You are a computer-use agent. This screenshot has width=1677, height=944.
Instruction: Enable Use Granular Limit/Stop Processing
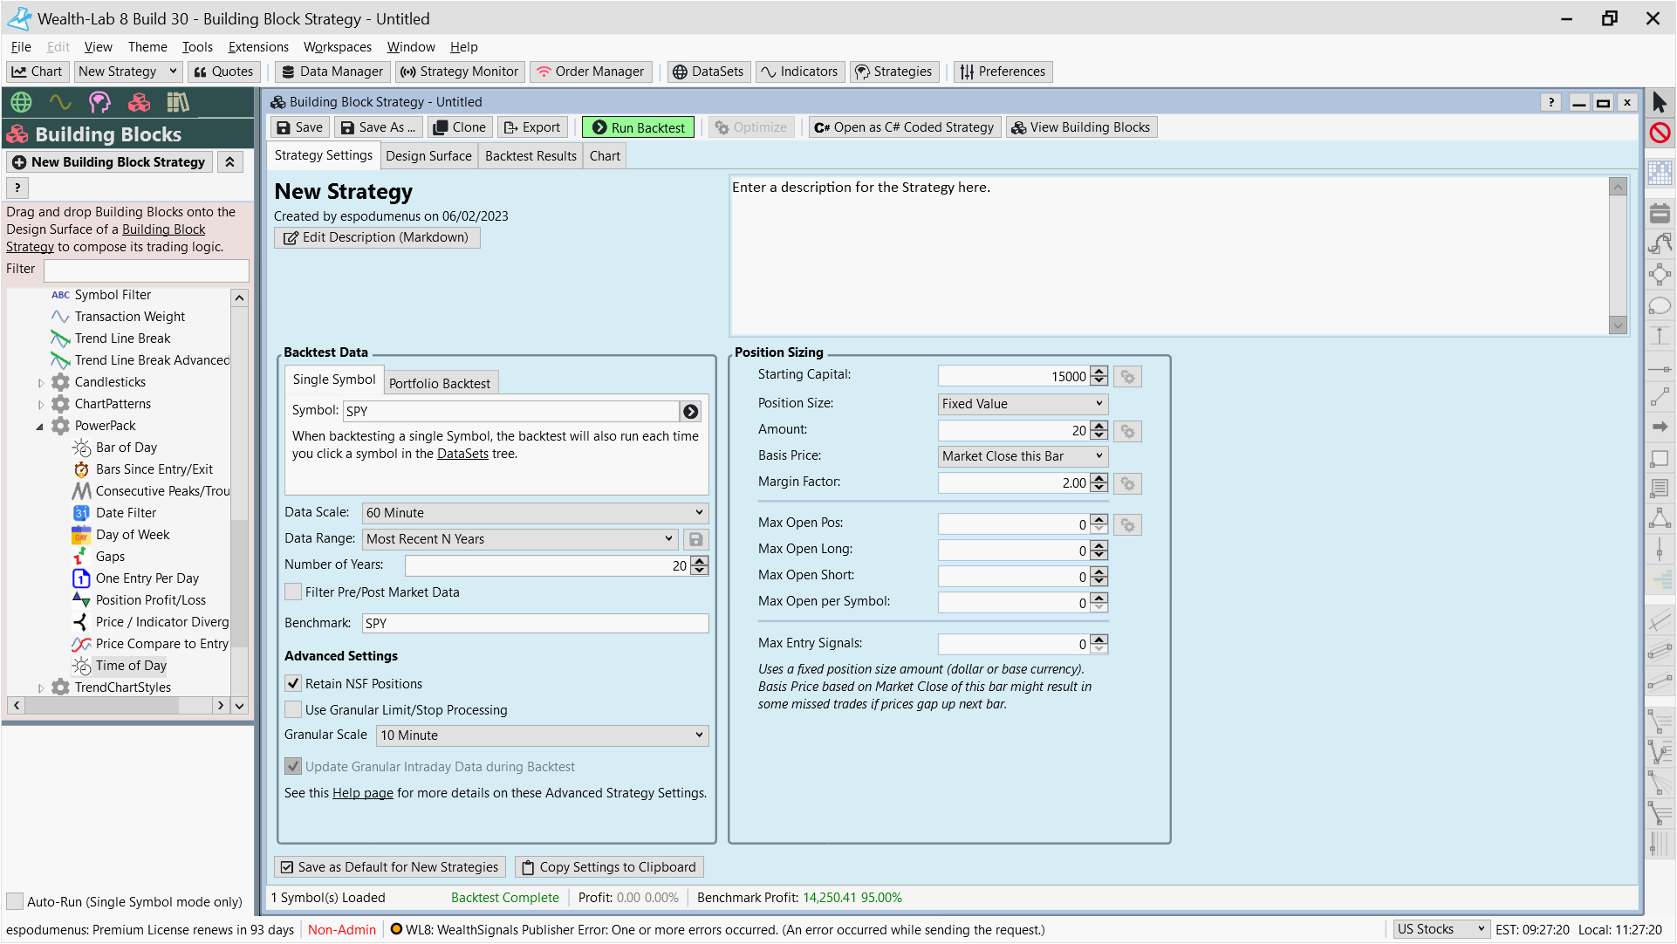293,709
